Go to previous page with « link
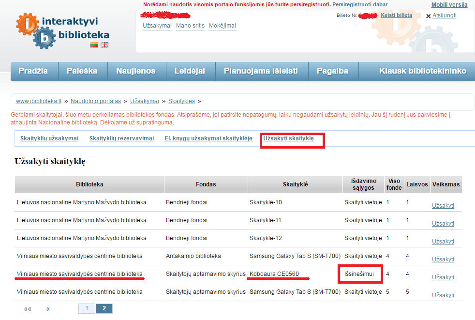This screenshot has width=475, height=320. [x=48, y=309]
